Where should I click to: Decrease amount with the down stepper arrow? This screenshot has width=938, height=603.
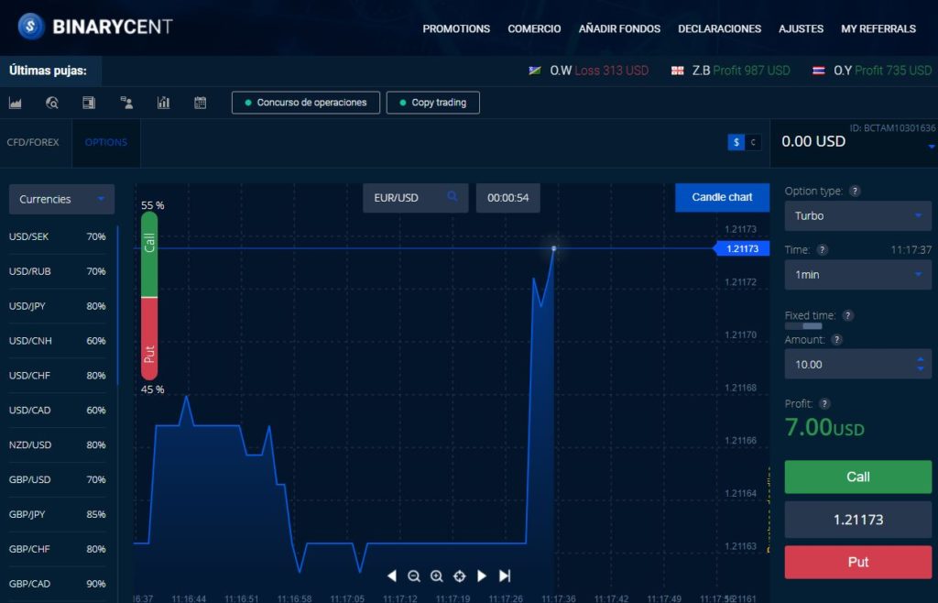pos(920,369)
